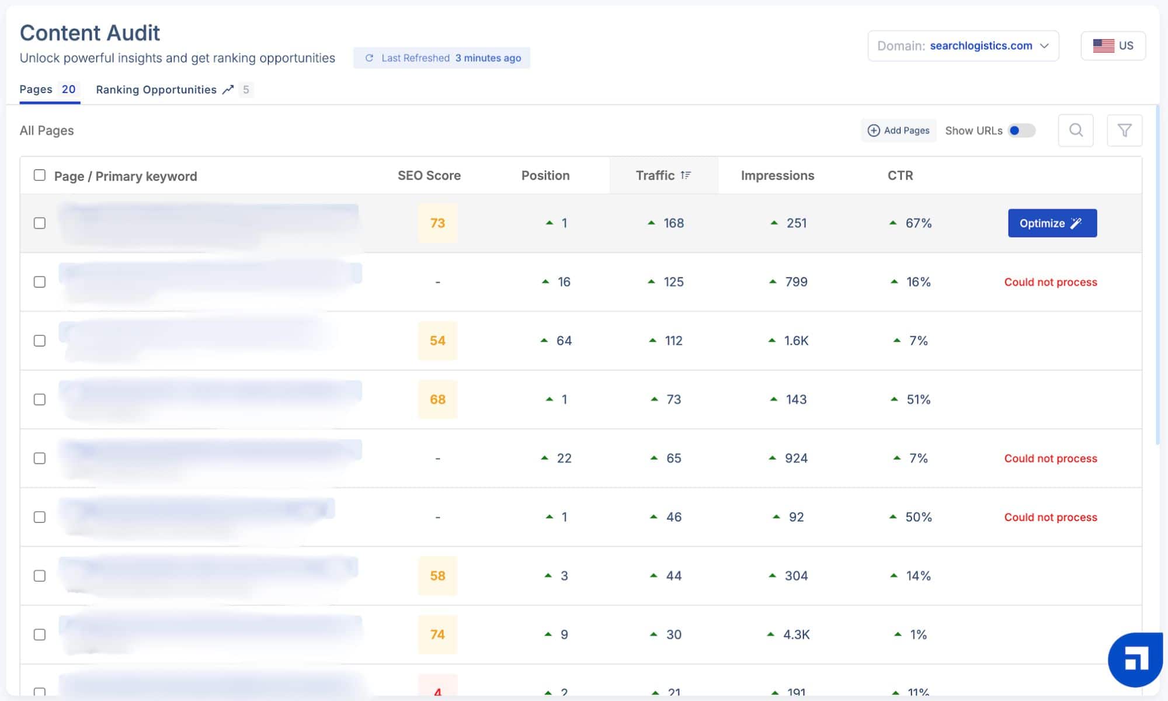Viewport: 1168px width, 701px height.
Task: Sort by Traffic column header
Action: [663, 175]
